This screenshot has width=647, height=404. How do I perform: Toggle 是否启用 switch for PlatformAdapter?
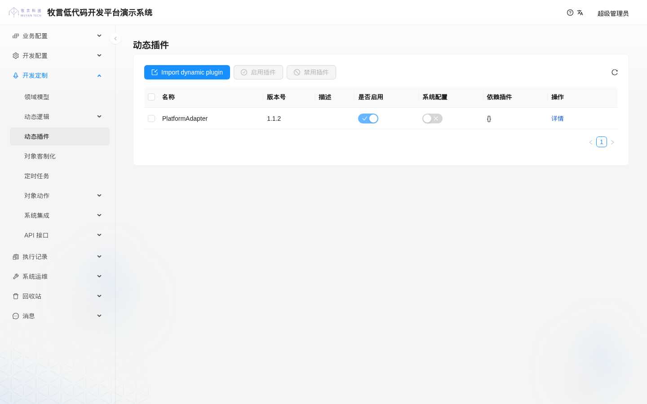(x=368, y=119)
